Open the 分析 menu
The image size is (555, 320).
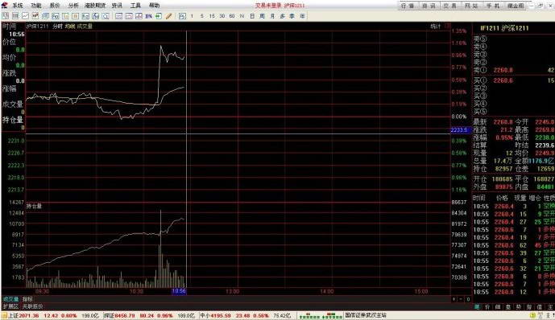pos(73,6)
